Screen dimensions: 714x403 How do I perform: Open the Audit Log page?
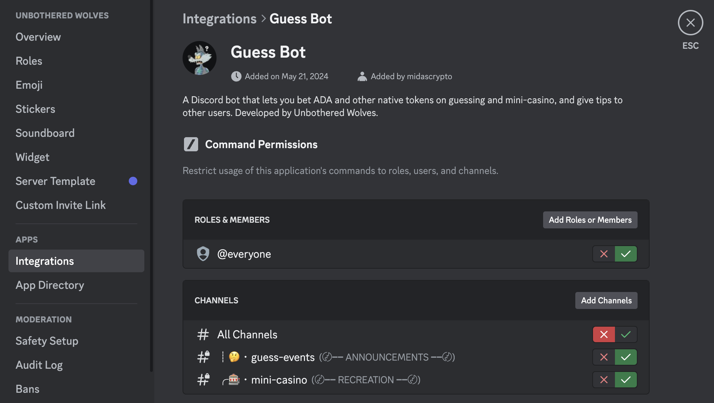click(39, 365)
